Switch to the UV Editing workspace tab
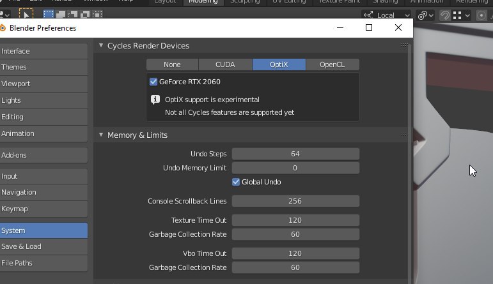The height and width of the screenshot is (284, 493). coord(289,2)
